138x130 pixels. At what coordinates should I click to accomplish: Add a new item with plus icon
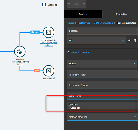pos(129,41)
